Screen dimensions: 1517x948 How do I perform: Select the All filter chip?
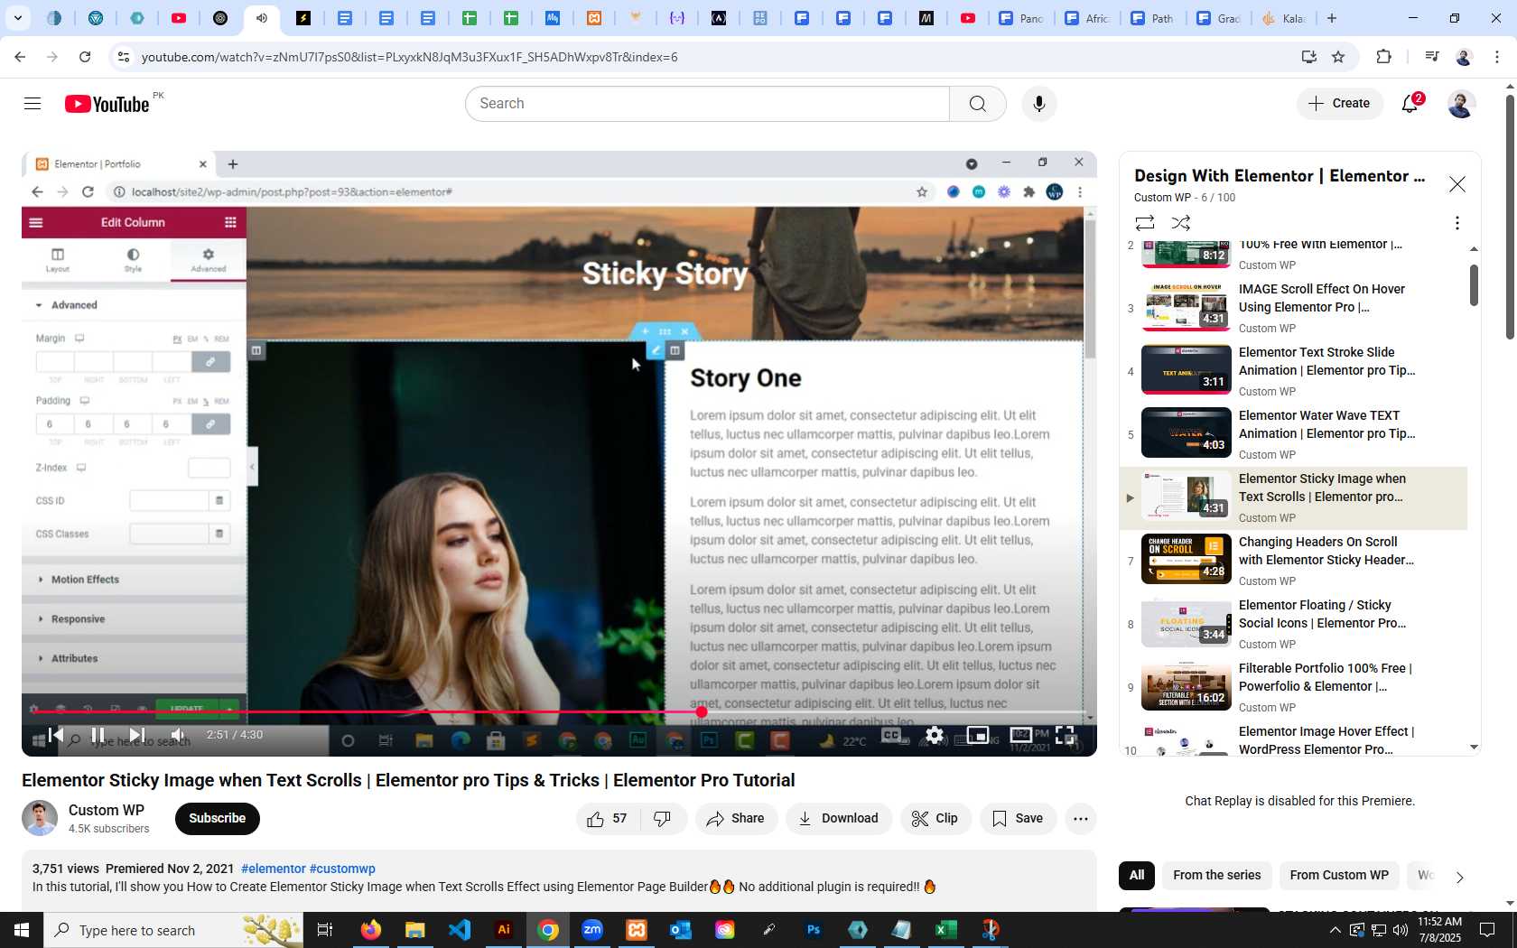(x=1137, y=875)
